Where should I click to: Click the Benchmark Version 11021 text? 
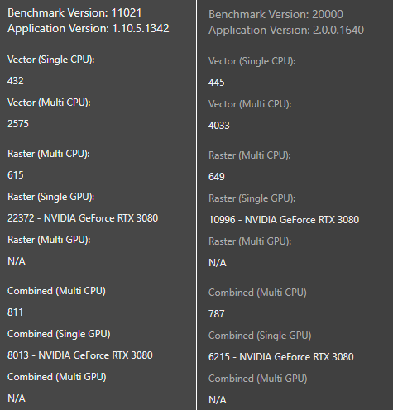pos(74,13)
